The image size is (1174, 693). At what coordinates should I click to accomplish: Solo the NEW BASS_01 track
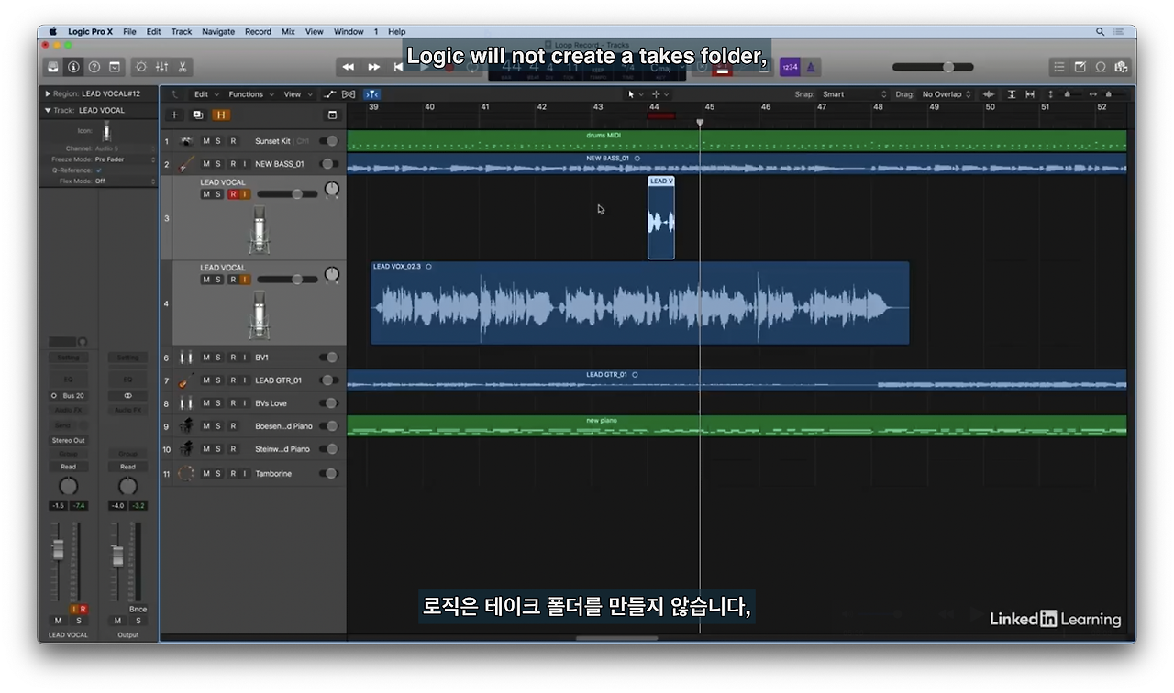coord(218,164)
